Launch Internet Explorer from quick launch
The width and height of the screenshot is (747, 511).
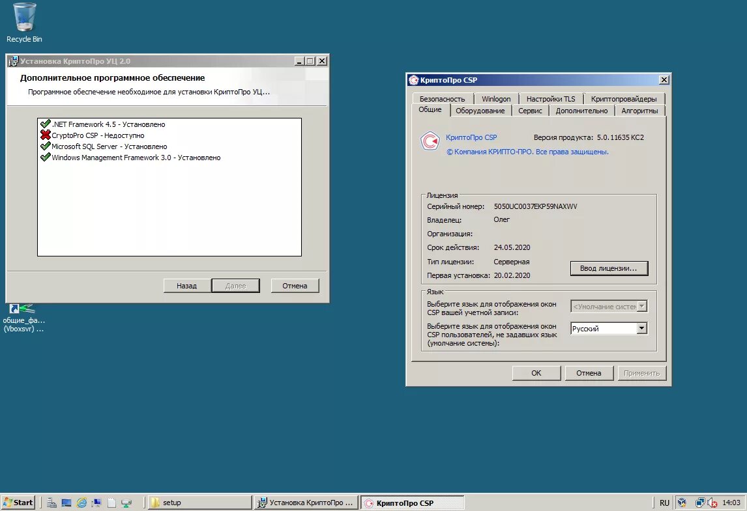point(81,503)
